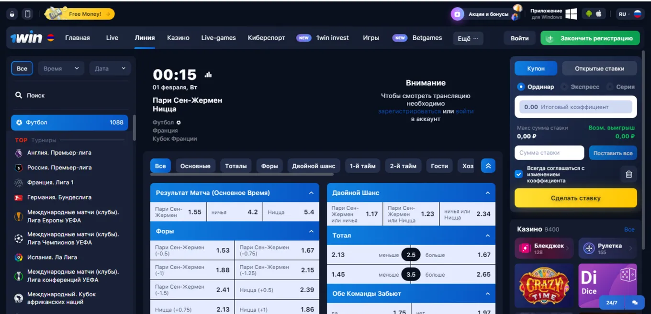Select the Все filter in sidebar
The height and width of the screenshot is (314, 651).
pos(22,68)
